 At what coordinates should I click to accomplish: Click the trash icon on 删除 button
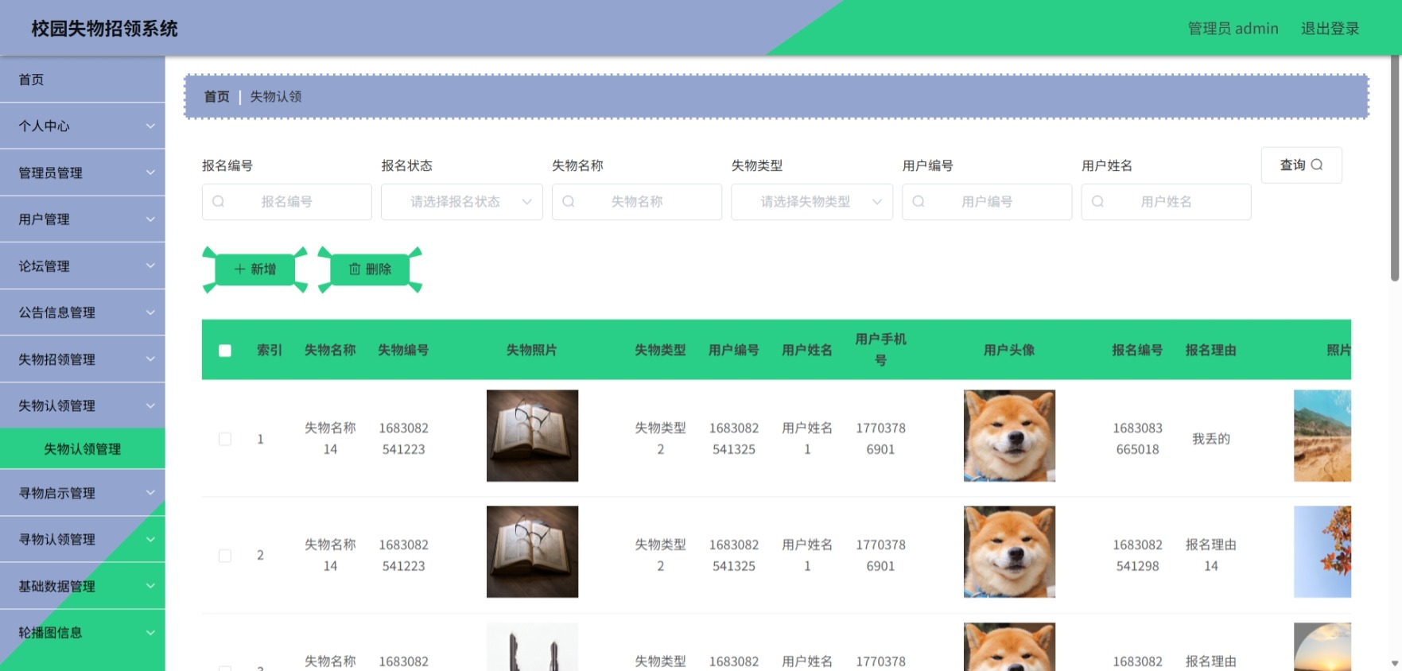[x=355, y=270]
